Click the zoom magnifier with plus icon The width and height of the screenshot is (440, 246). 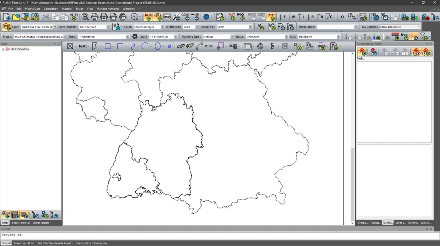pos(135,17)
